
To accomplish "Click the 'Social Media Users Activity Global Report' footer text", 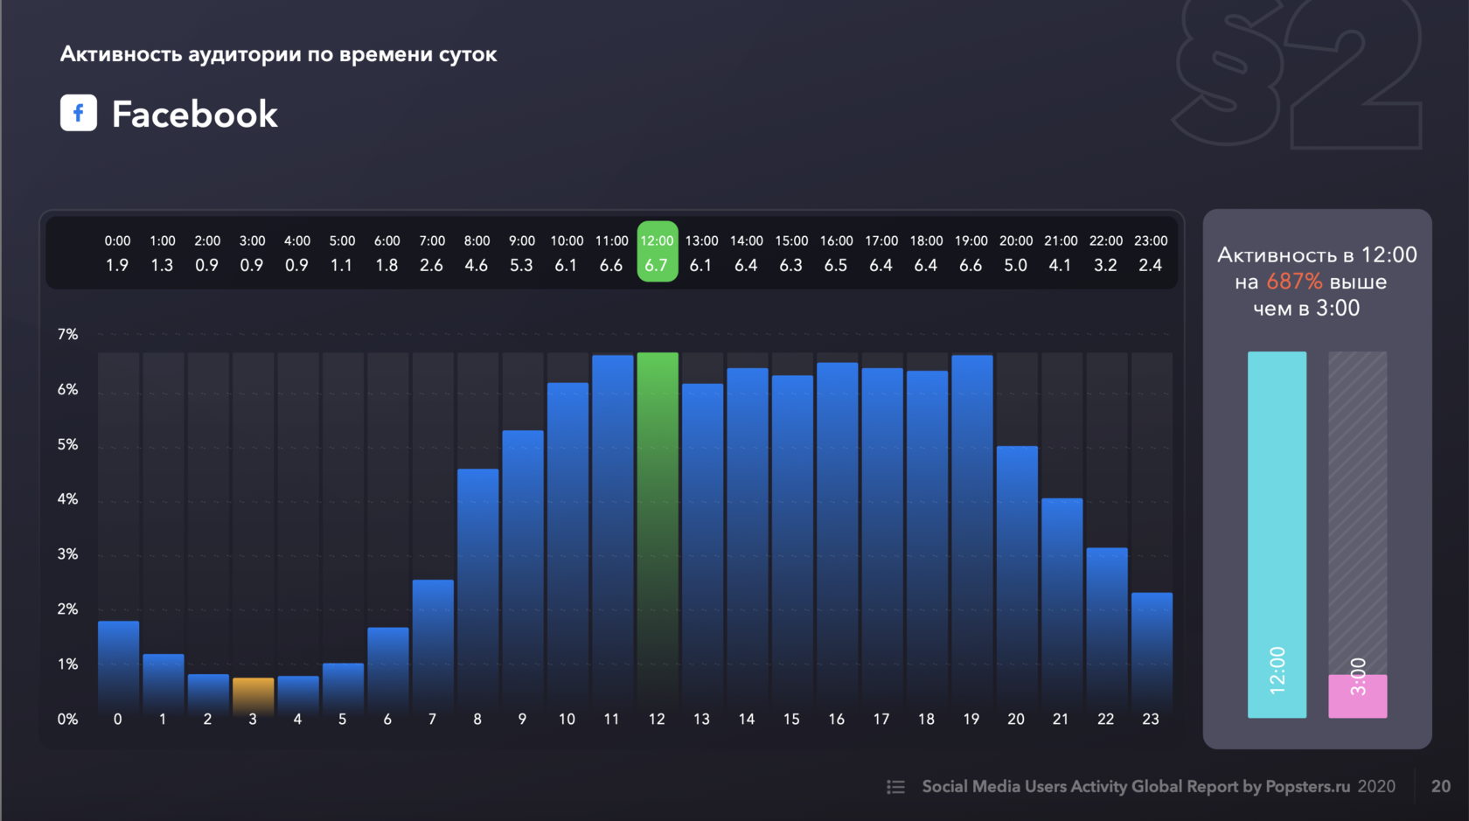I will click(1081, 787).
